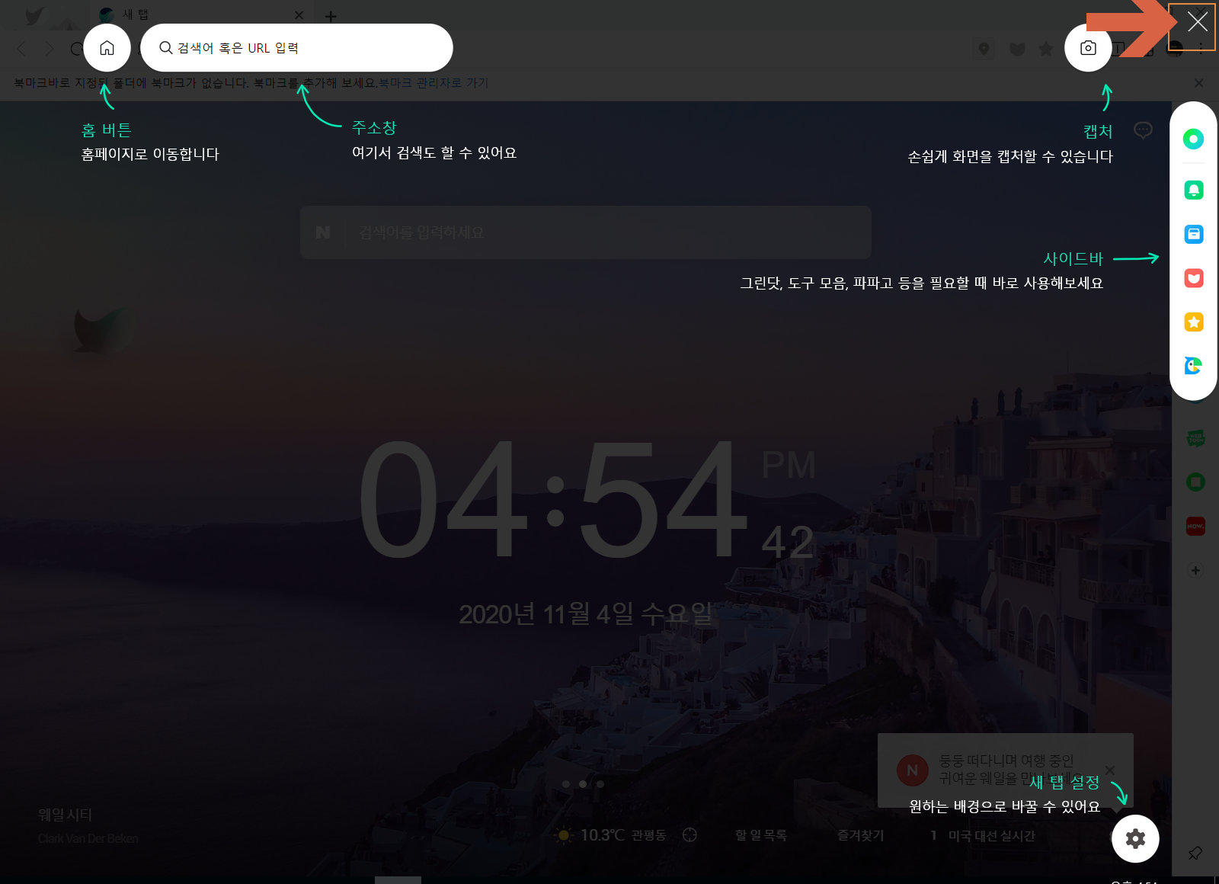Click trending item '미국 대선 실시간'
The height and width of the screenshot is (884, 1219).
coord(991,836)
